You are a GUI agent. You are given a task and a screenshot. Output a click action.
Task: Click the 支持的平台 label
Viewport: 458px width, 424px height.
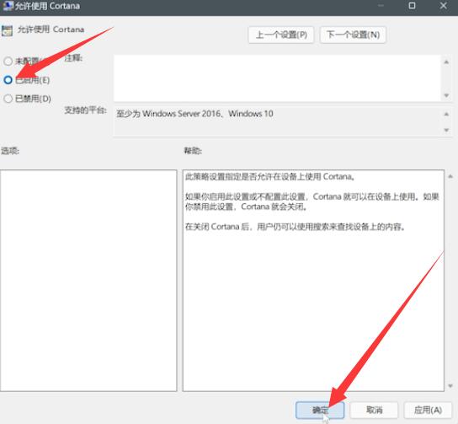point(85,110)
